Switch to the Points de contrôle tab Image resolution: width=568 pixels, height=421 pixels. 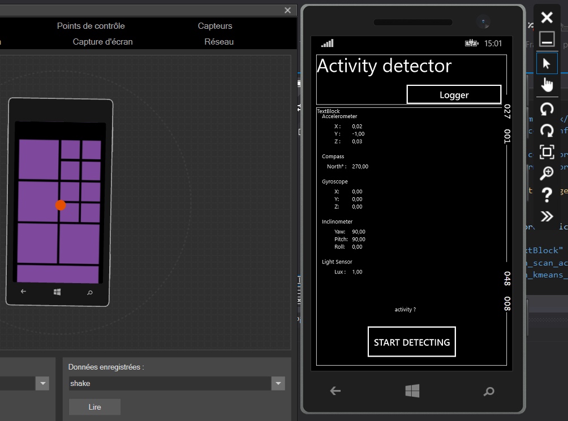click(x=91, y=26)
